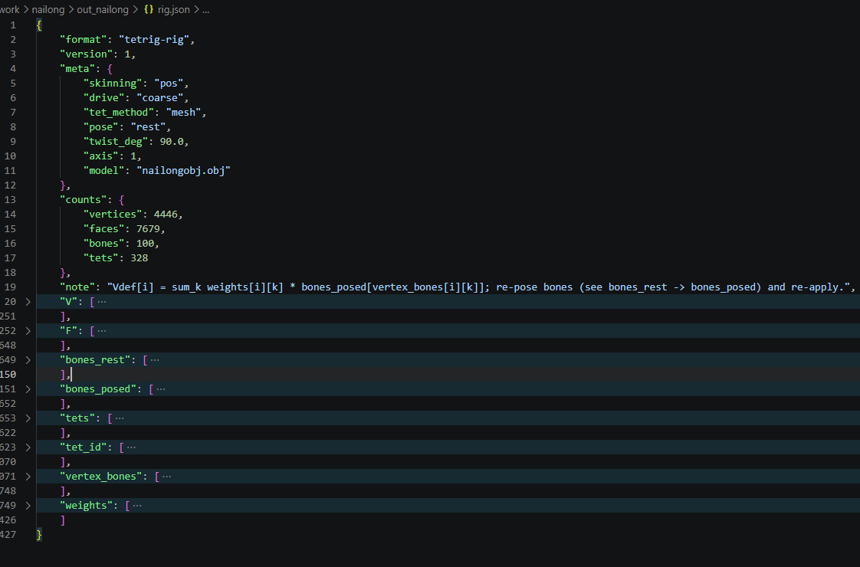Click the folded ellipsis after "V": [
The width and height of the screenshot is (860, 567).
click(102, 302)
